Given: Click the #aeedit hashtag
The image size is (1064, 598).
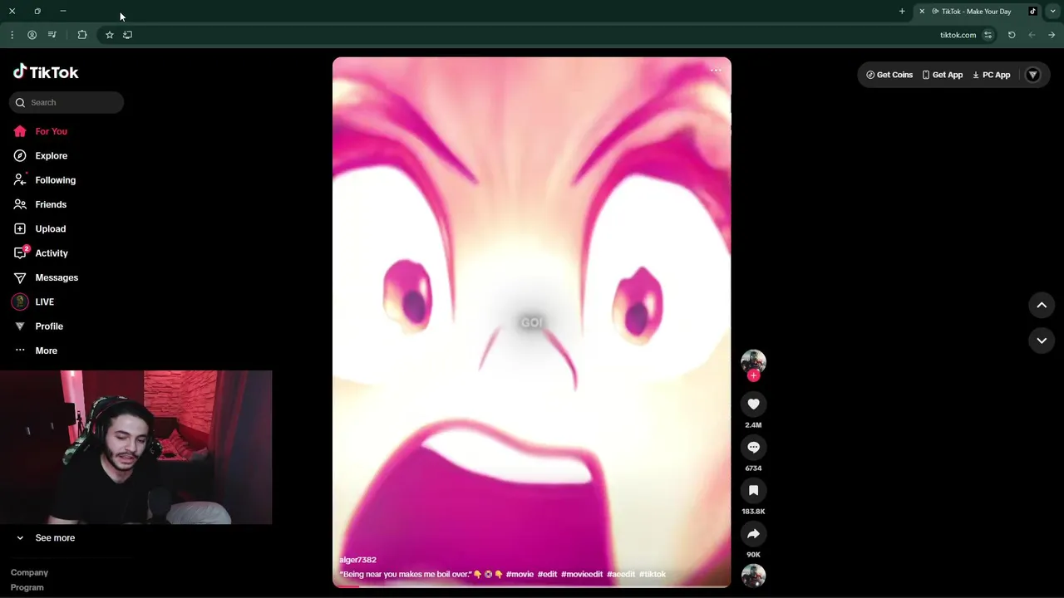Looking at the screenshot, I should click(x=621, y=574).
